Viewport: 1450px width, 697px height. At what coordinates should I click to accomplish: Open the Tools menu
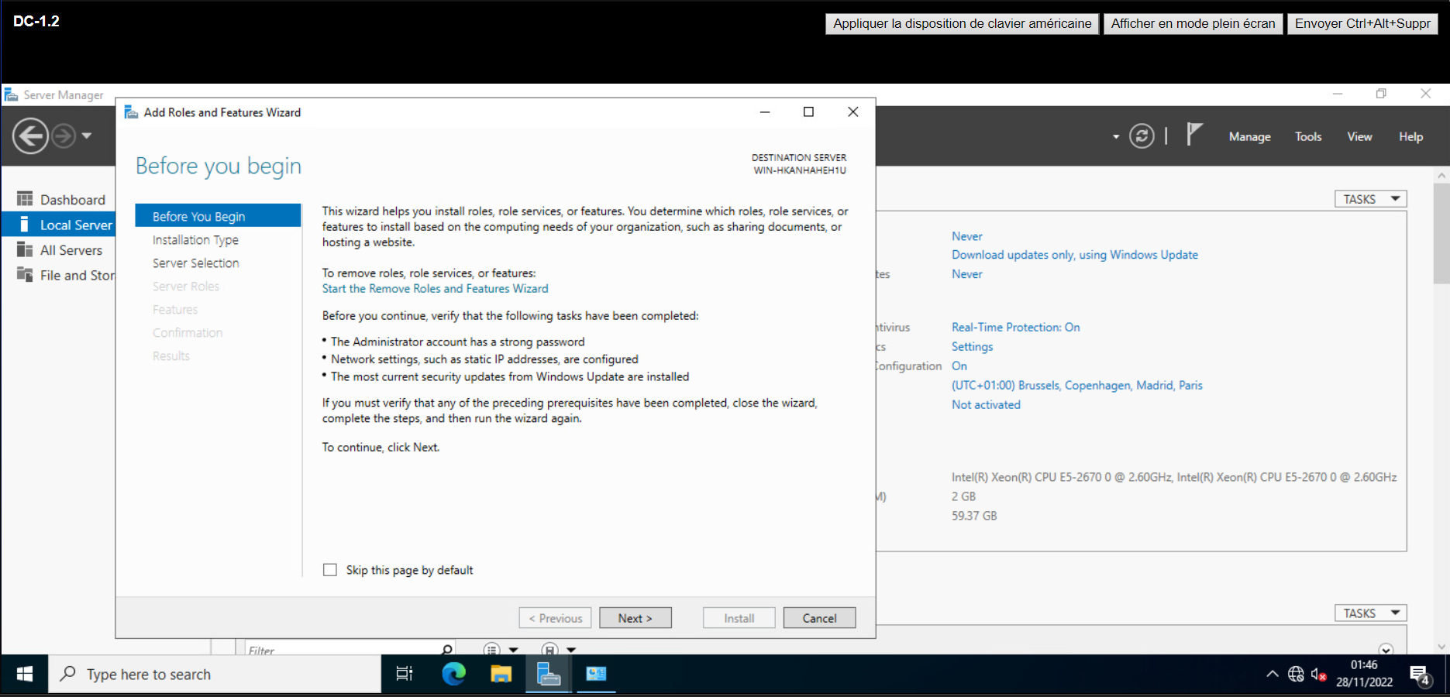[1308, 137]
